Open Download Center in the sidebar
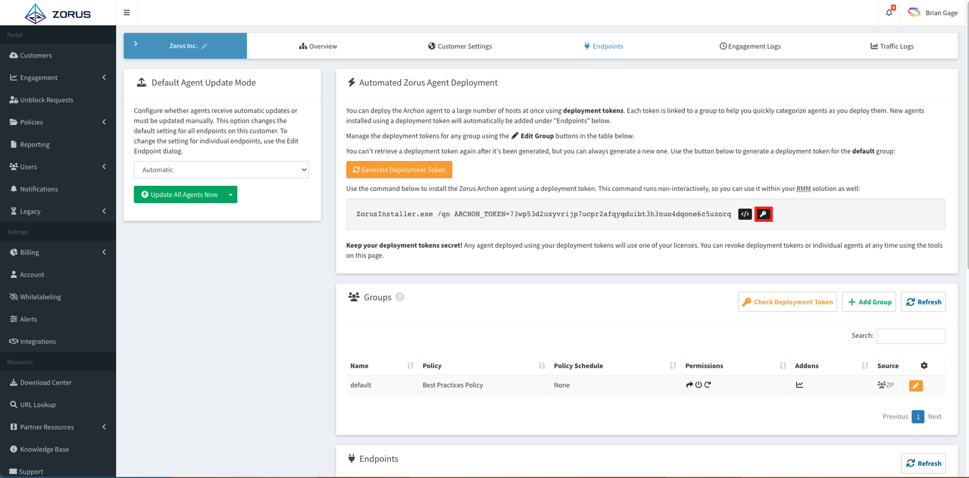The image size is (969, 478). (x=46, y=382)
